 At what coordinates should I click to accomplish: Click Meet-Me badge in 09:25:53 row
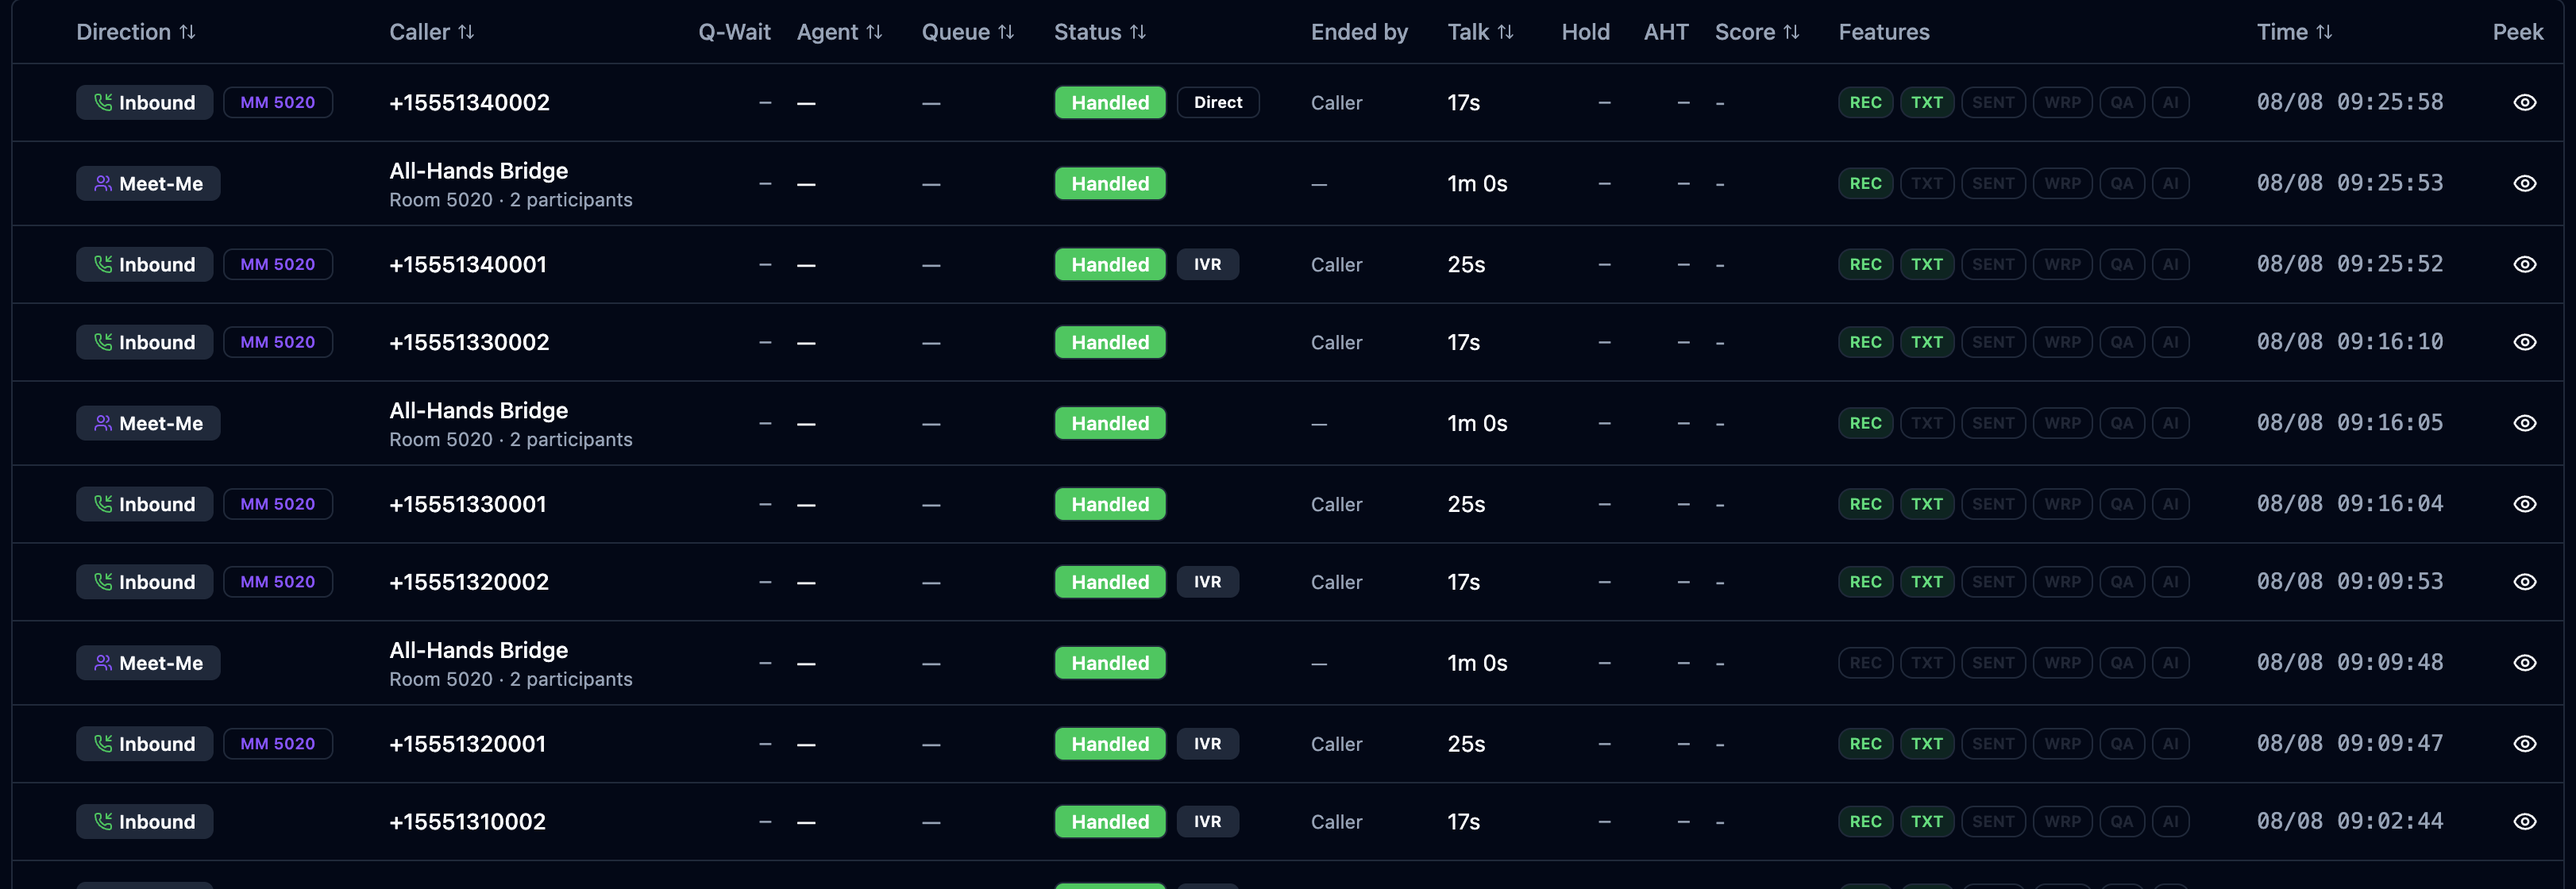148,183
